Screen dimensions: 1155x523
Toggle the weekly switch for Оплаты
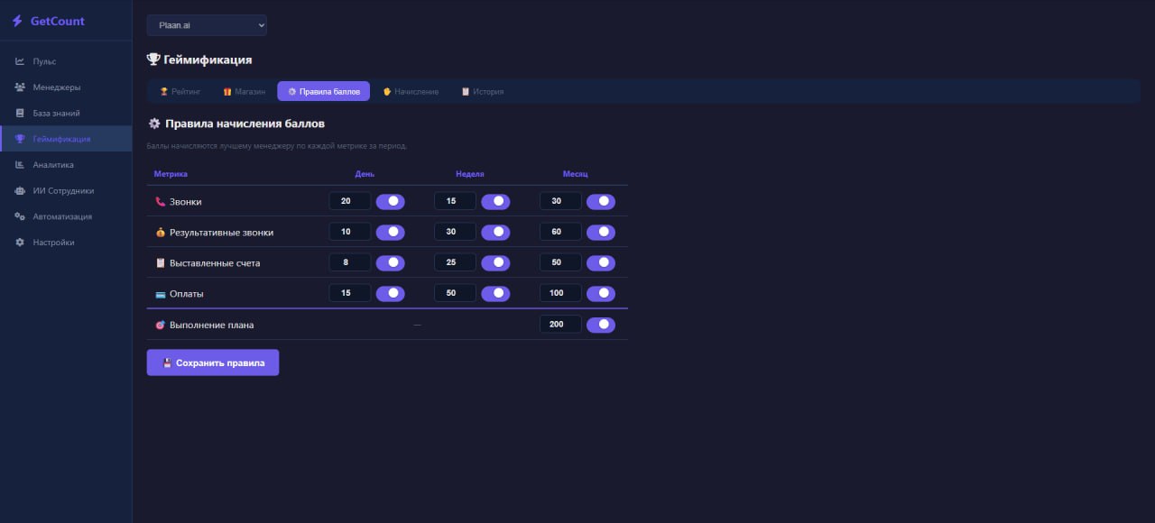pyautogui.click(x=495, y=294)
